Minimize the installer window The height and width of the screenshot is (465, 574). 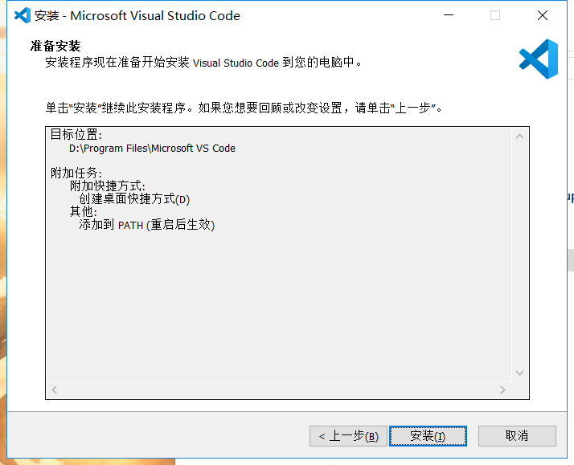tap(449, 15)
